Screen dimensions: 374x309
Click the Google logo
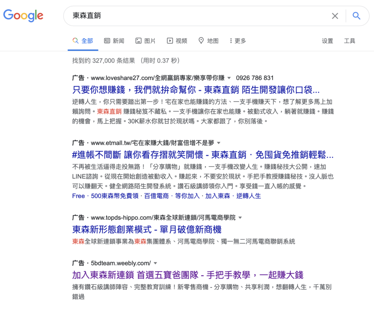pyautogui.click(x=23, y=16)
